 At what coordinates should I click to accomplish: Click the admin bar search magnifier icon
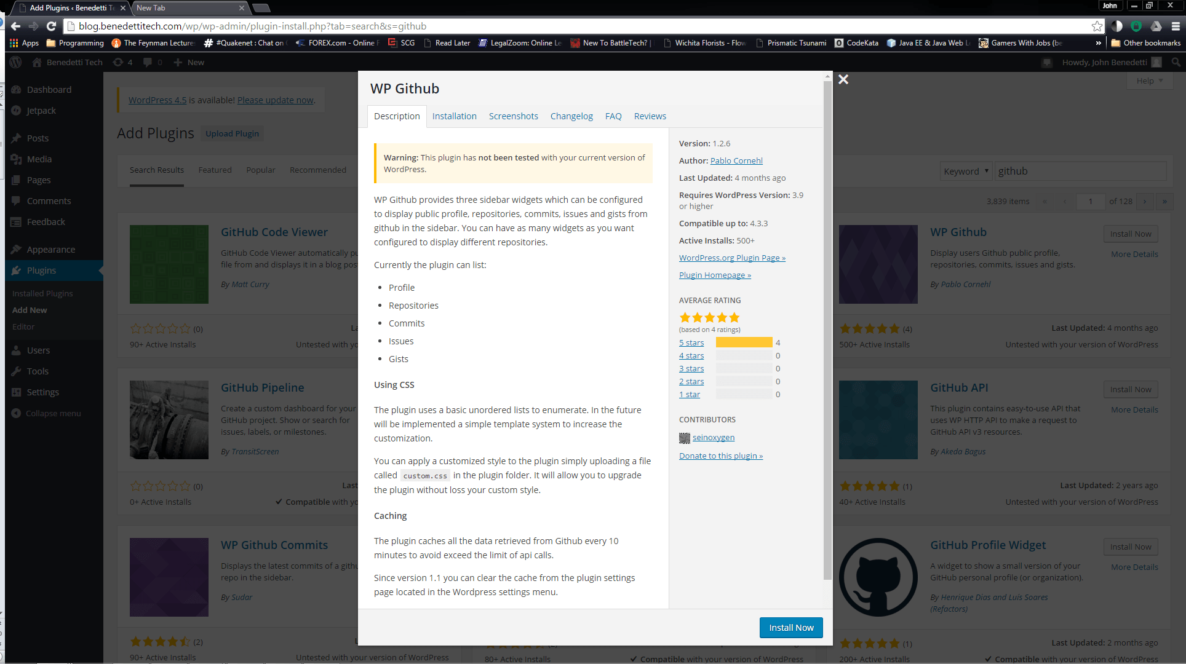pos(1176,62)
